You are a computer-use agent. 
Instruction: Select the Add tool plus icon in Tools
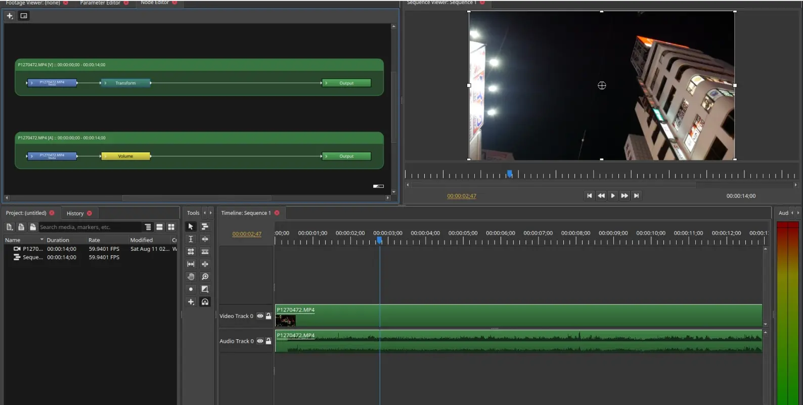[x=191, y=302]
